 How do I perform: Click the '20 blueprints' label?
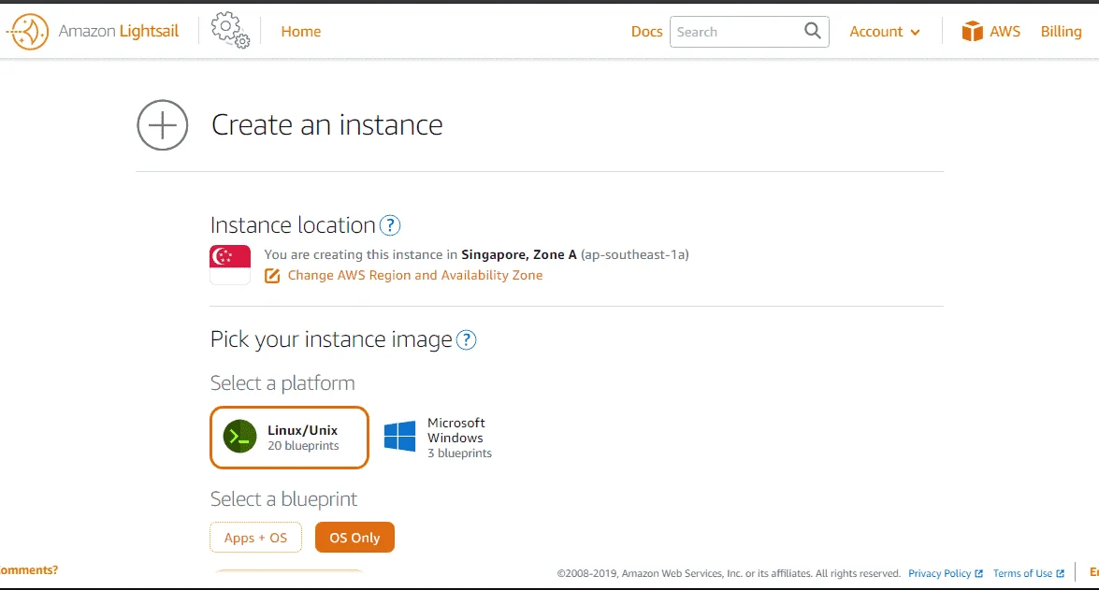(303, 446)
